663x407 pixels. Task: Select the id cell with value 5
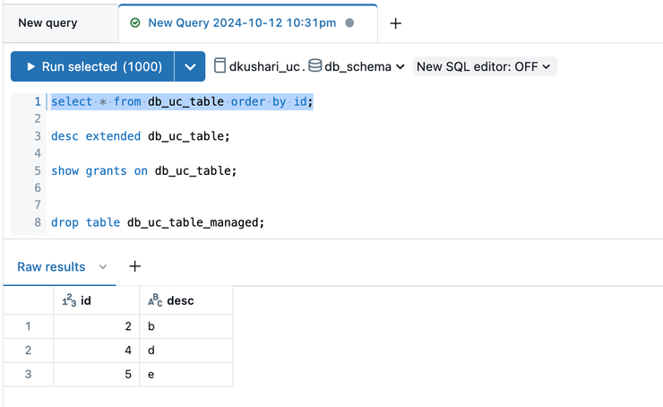(x=97, y=375)
